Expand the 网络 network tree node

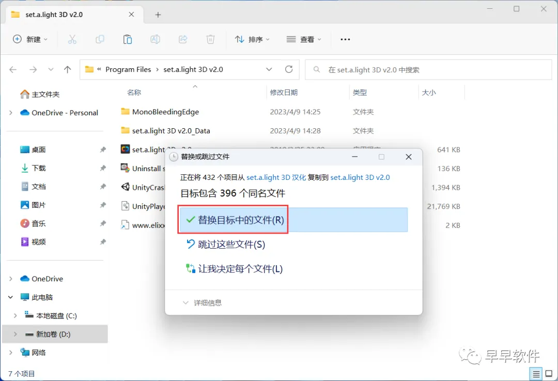point(11,353)
